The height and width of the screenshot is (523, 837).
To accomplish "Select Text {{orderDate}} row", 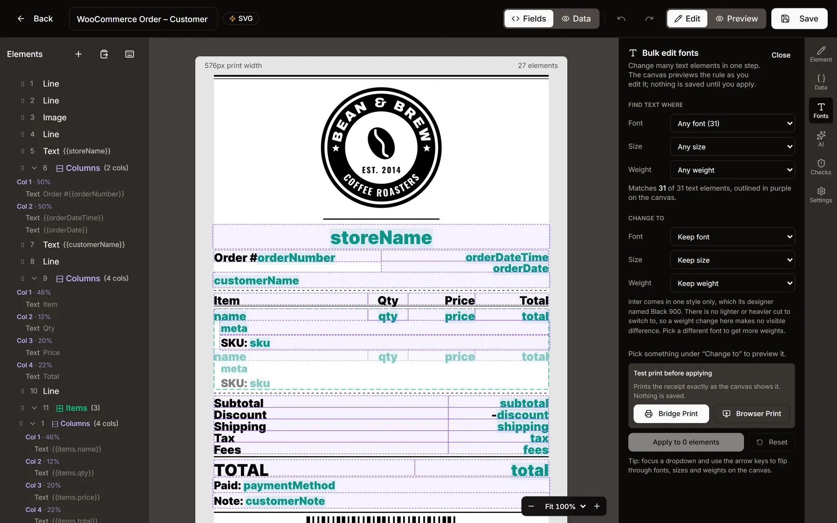I will coord(57,230).
